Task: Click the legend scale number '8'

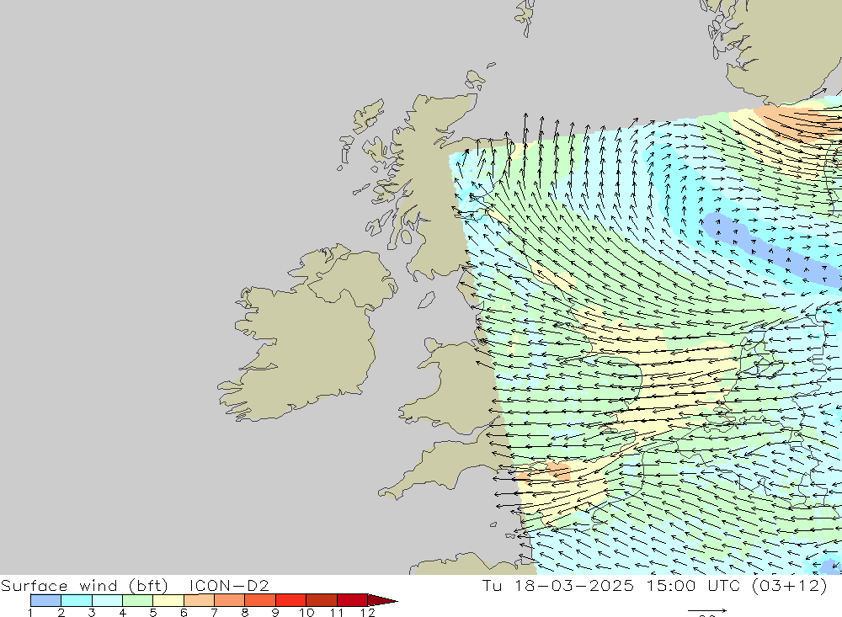Action: click(x=245, y=613)
